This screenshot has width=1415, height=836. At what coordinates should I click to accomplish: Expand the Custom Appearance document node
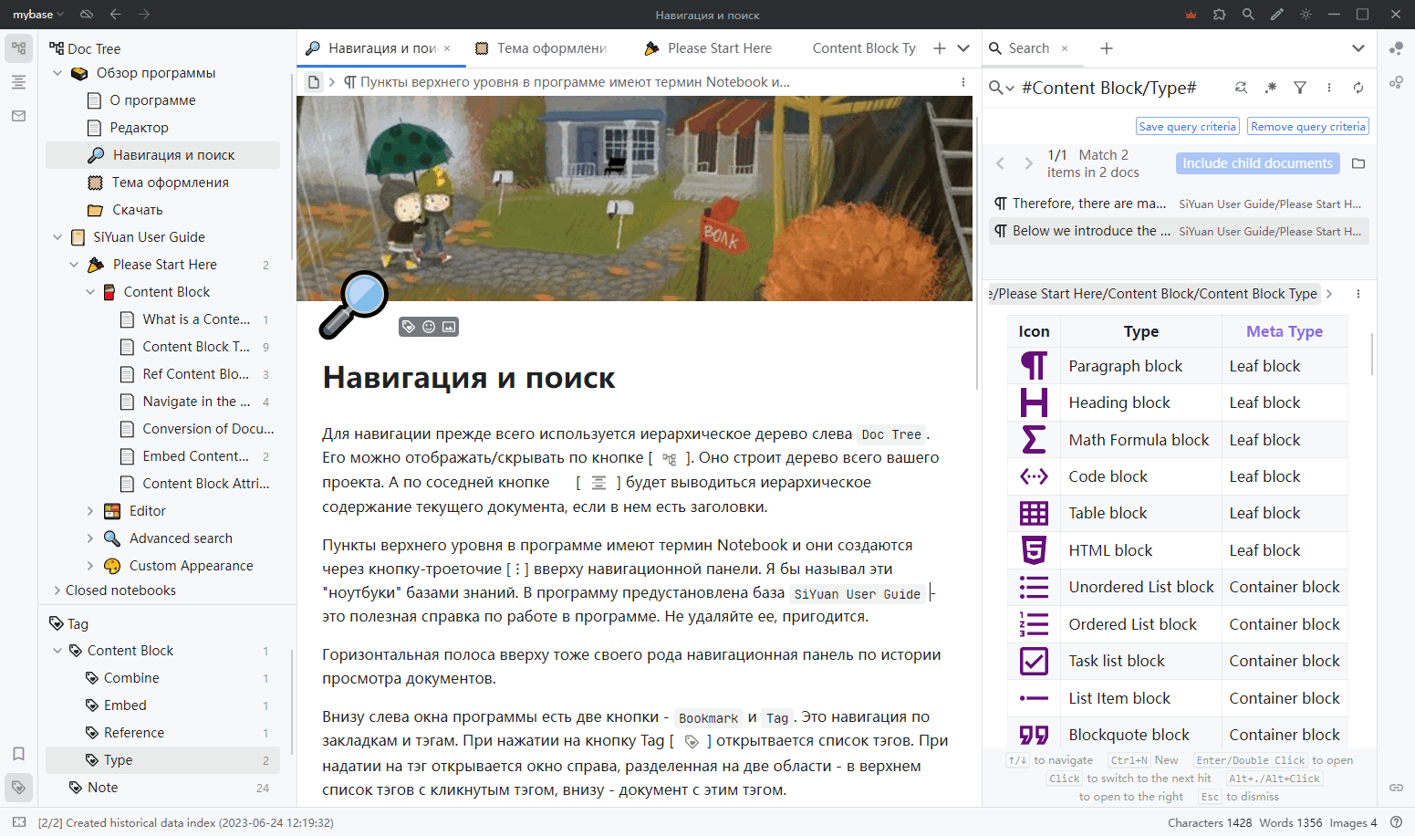pos(90,566)
